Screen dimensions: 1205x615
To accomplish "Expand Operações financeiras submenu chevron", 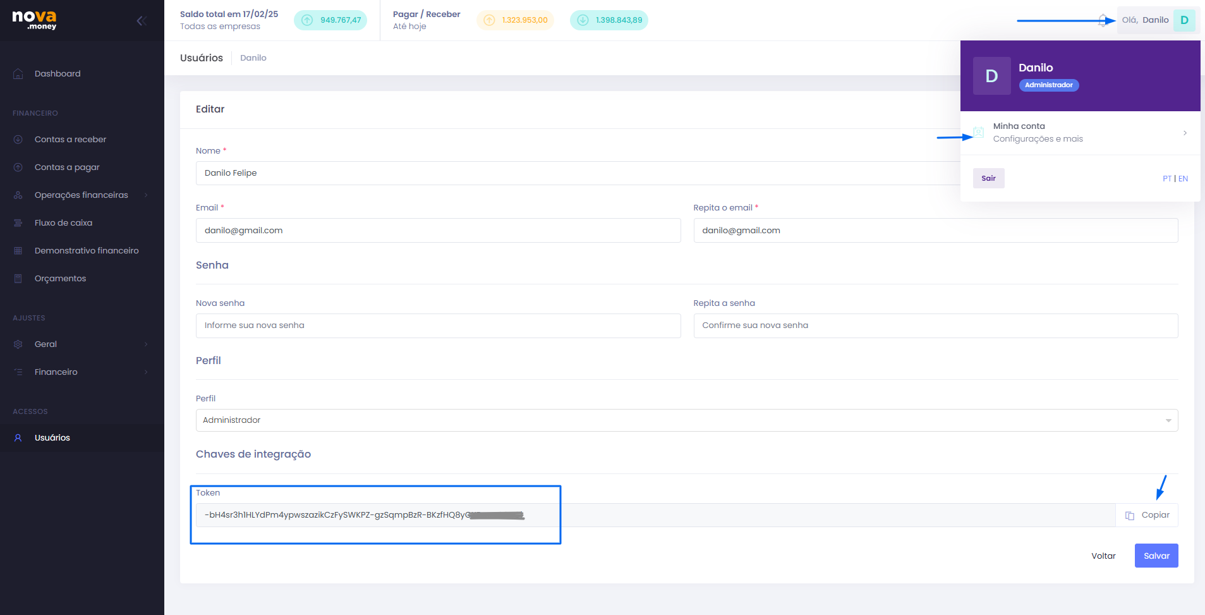I will tap(146, 195).
